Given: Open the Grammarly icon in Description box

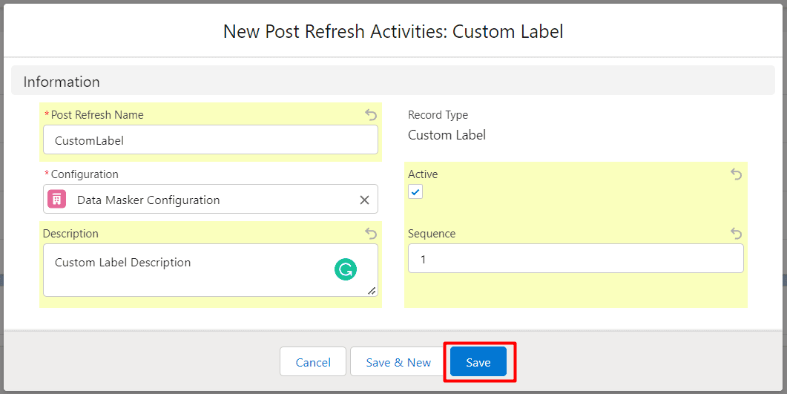Looking at the screenshot, I should click(345, 270).
